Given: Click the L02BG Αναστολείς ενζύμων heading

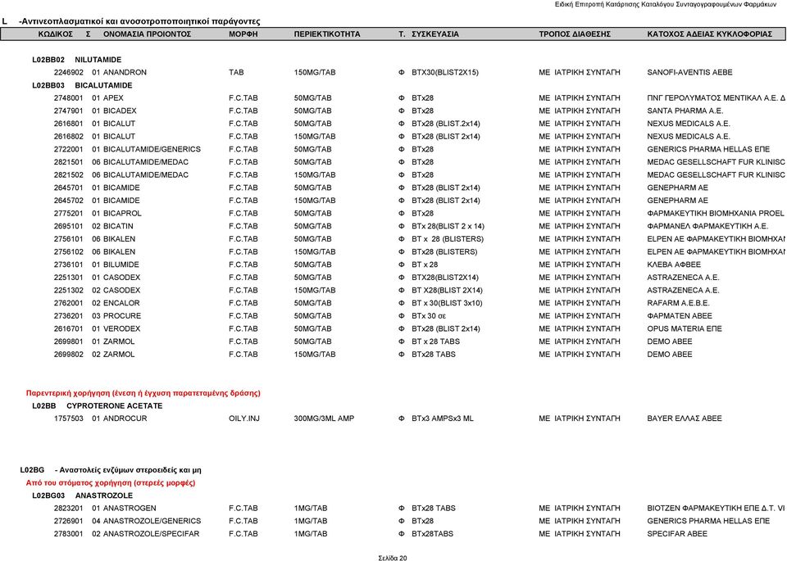Looking at the screenshot, I should pyautogui.click(x=111, y=470).
